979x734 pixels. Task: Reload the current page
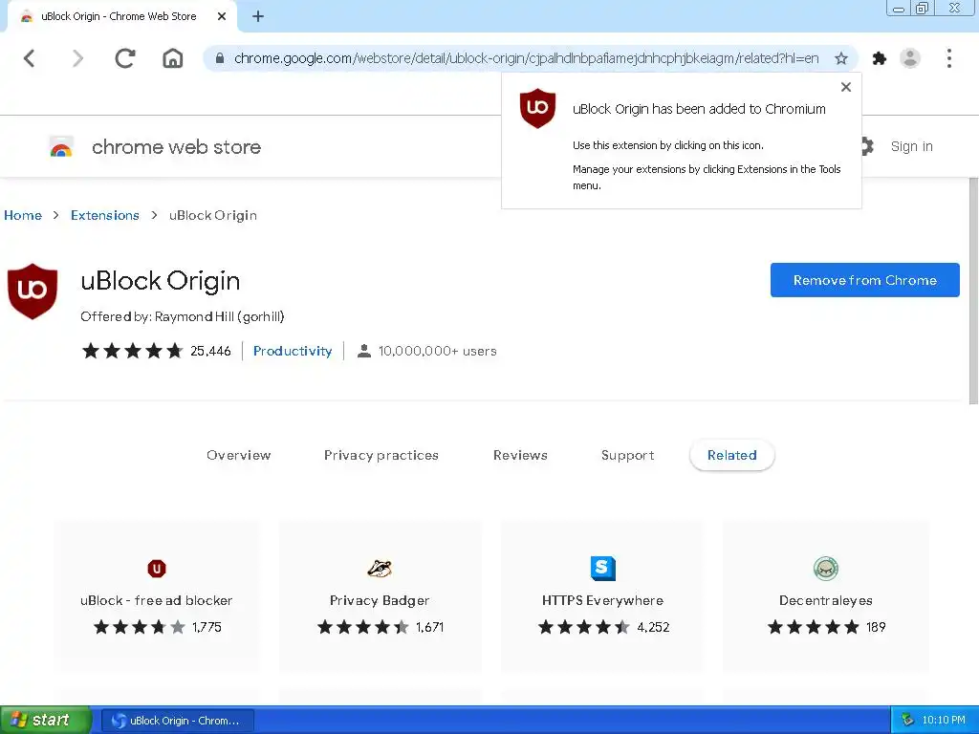click(125, 58)
